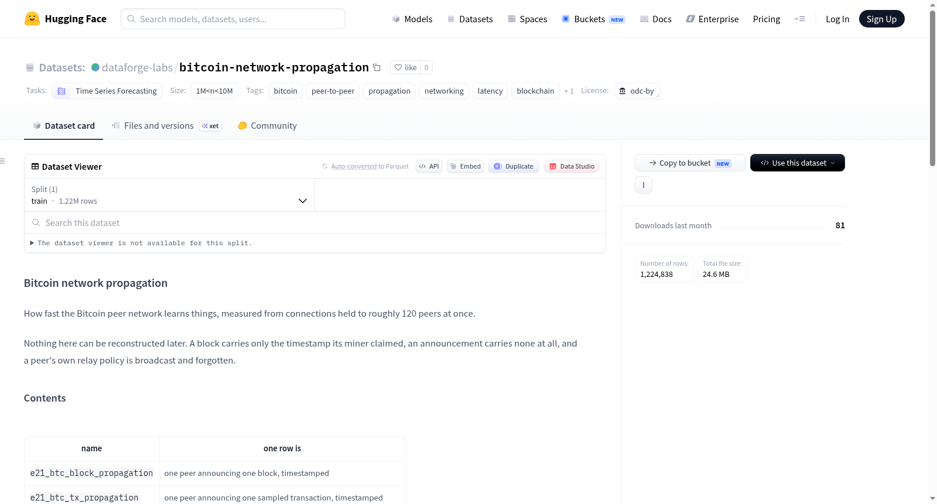Screen dimensions: 937x504
Task: Open the Models page
Action: click(412, 19)
